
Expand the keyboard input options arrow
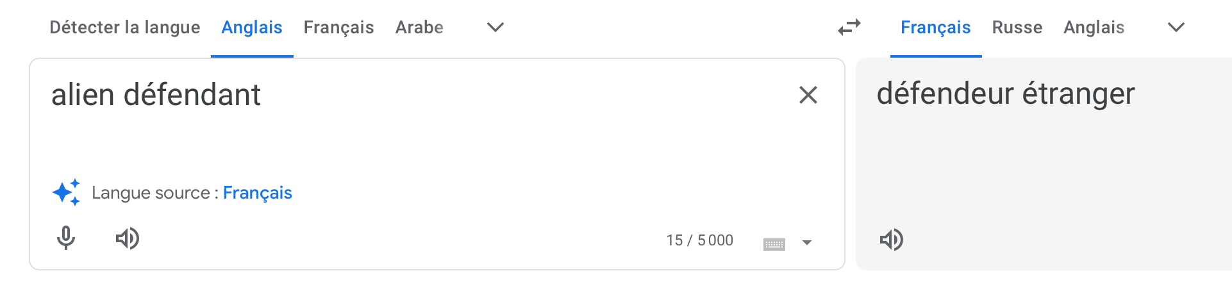click(807, 243)
